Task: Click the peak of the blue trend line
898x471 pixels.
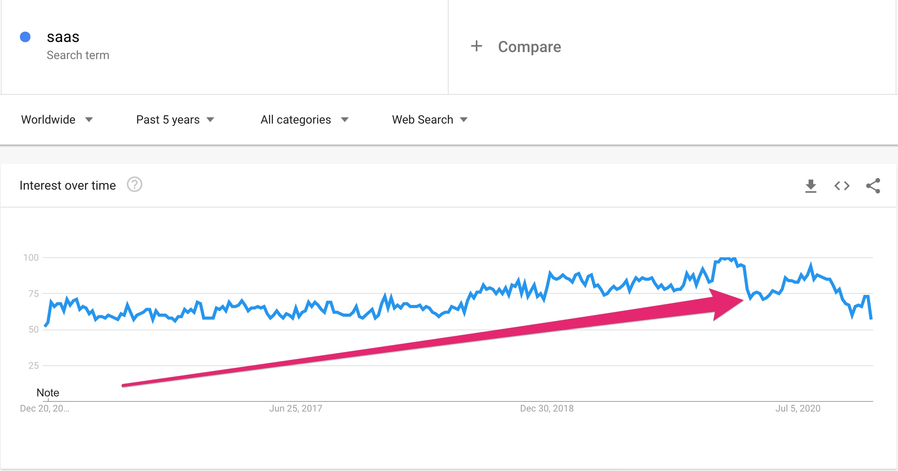Action: 725,258
